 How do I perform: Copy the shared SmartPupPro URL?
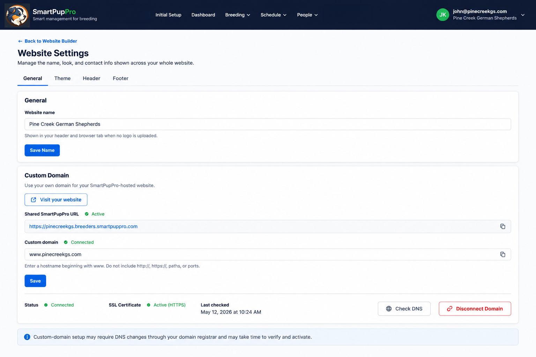[502, 227]
